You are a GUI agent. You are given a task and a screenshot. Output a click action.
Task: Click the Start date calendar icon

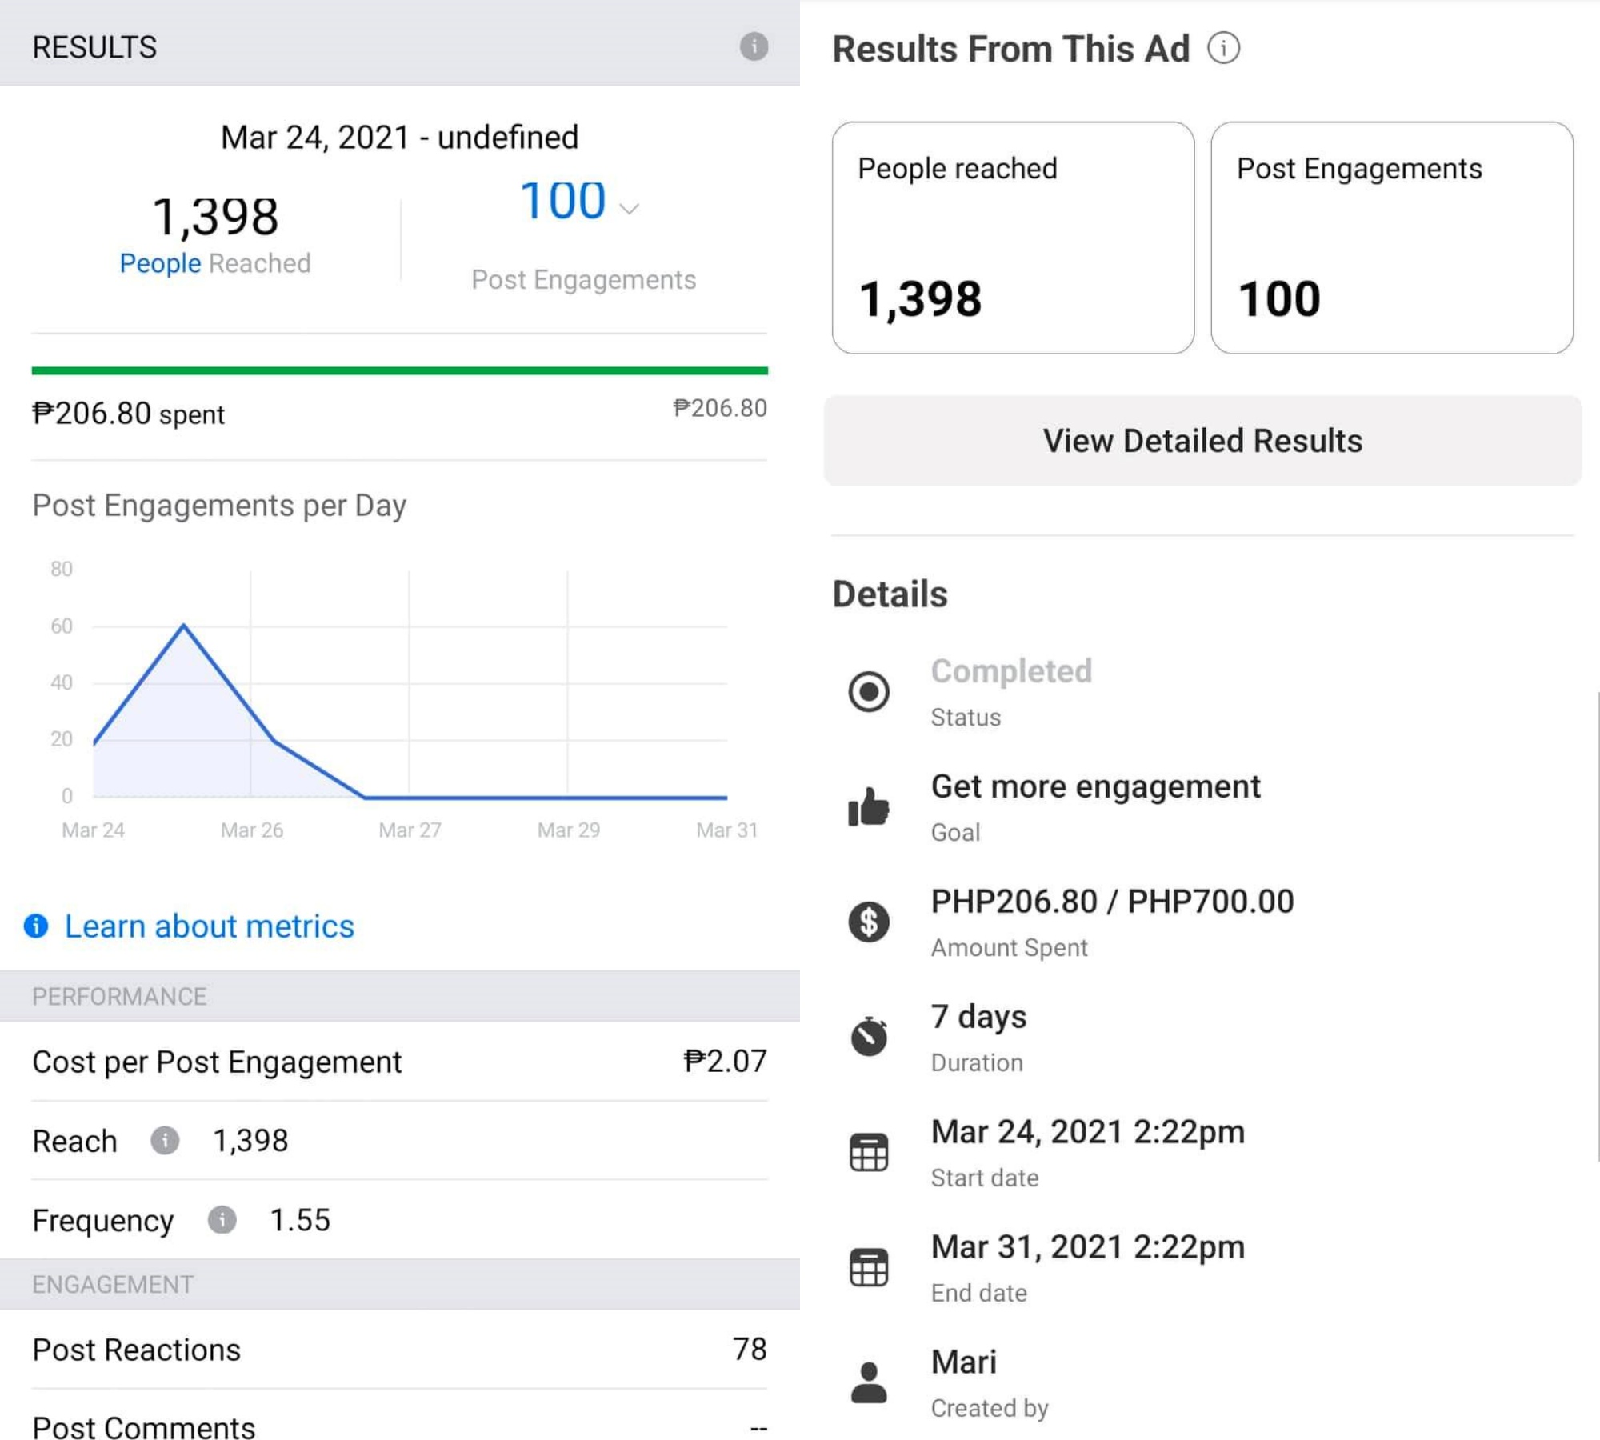[x=868, y=1152]
